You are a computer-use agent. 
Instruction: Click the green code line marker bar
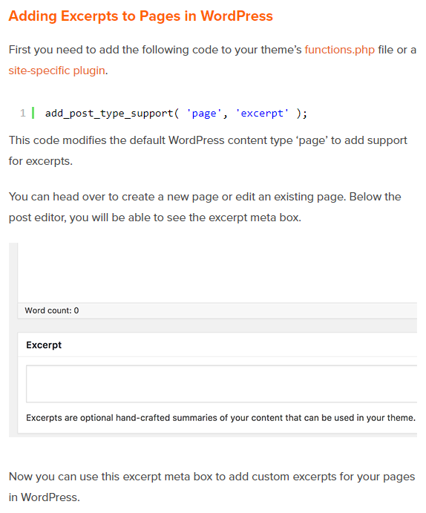[x=33, y=113]
